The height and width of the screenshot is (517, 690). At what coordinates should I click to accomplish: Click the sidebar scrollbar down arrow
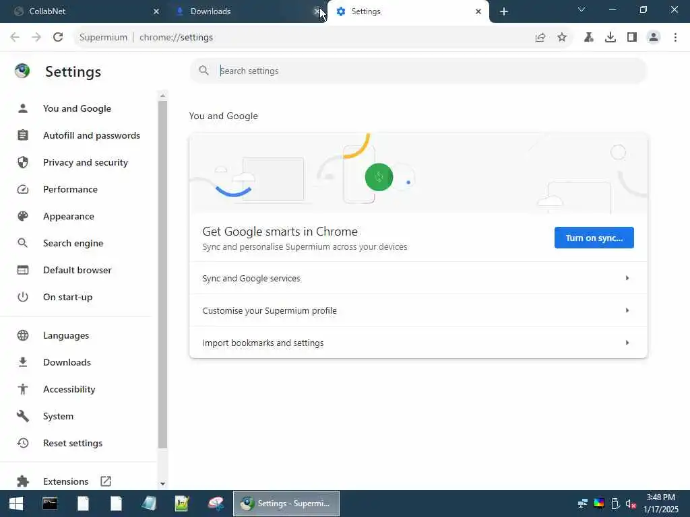pyautogui.click(x=162, y=483)
